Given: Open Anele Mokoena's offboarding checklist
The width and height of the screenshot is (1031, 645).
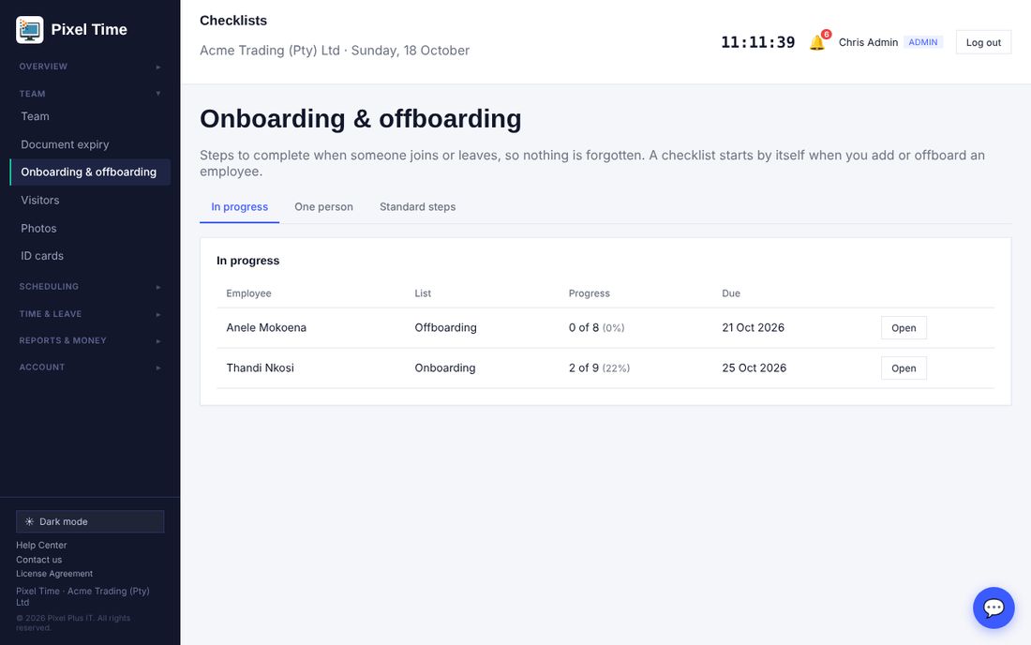Looking at the screenshot, I should [x=904, y=327].
